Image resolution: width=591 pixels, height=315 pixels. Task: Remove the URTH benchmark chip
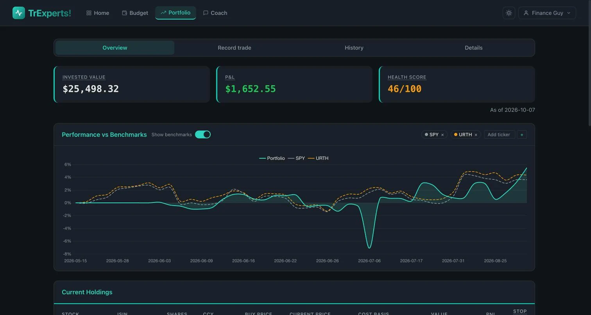click(476, 135)
